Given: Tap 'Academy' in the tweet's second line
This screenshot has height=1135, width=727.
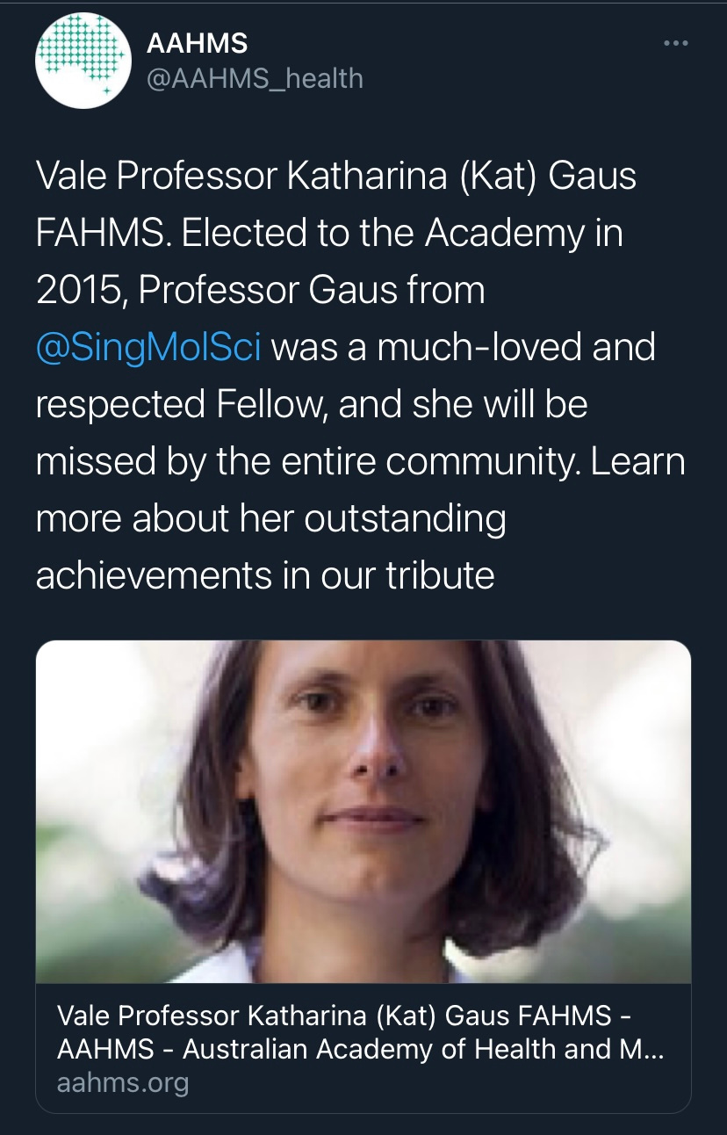Looking at the screenshot, I should click(509, 234).
